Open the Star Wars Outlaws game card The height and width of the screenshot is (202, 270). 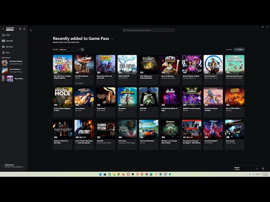[84, 70]
